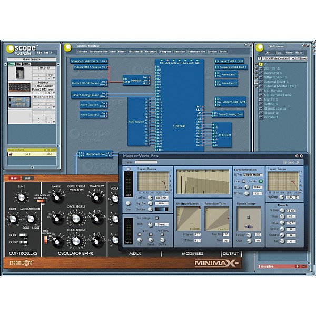
Task: Toggle the green PreDelay checkbox
Action: [261, 181]
